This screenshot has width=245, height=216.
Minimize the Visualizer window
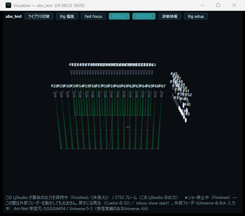pos(202,5)
